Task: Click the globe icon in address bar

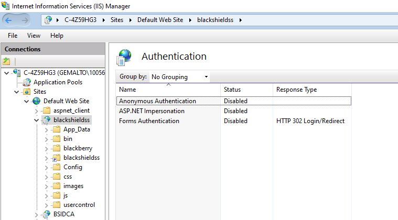Action: (x=48, y=20)
